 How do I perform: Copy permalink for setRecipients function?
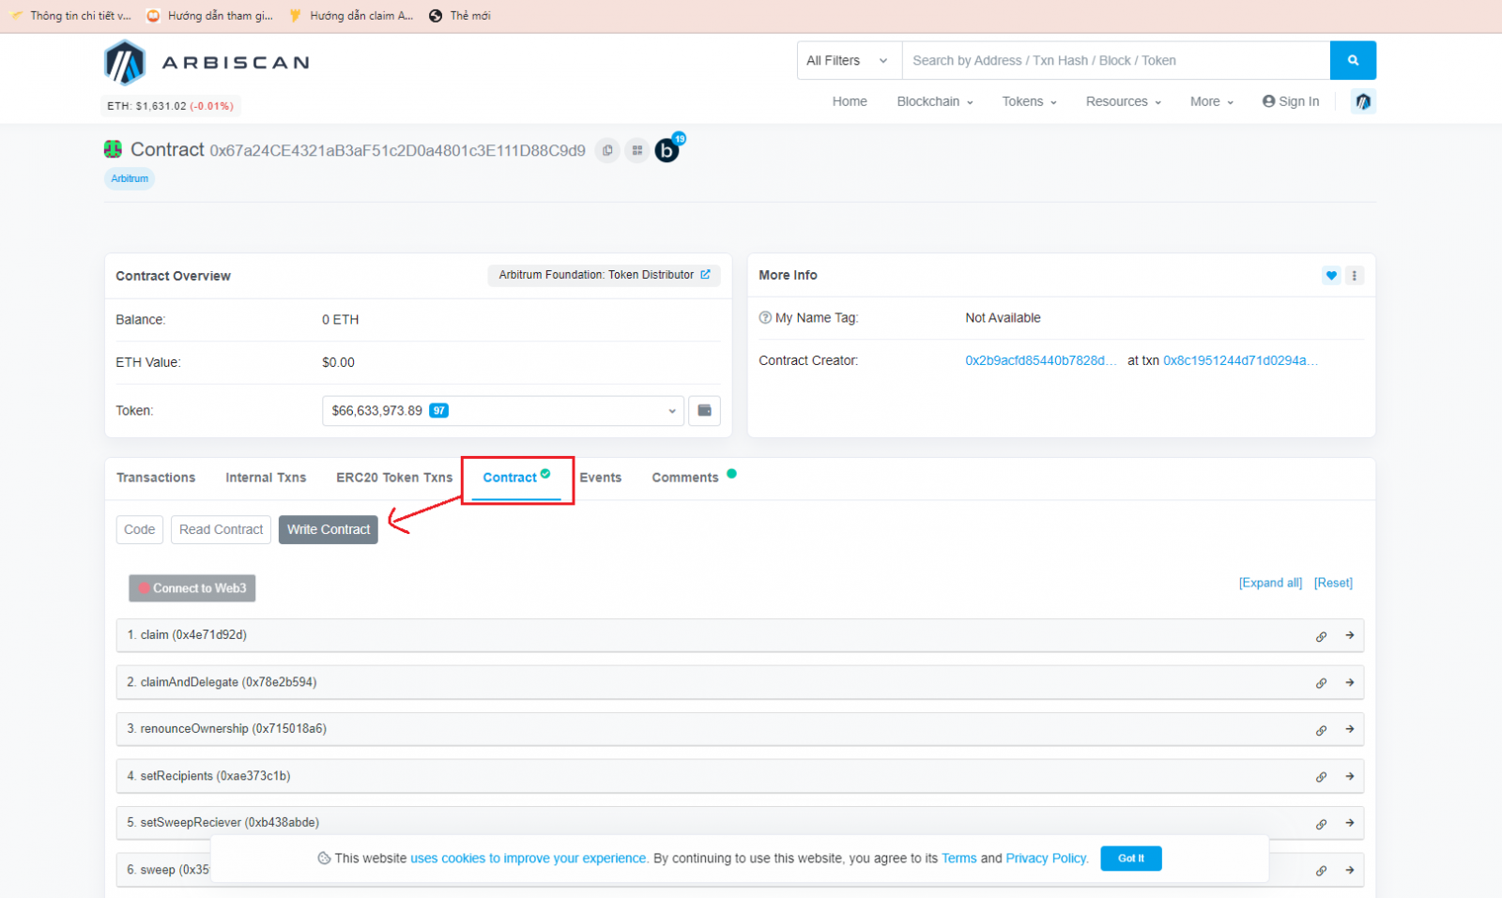click(x=1321, y=777)
